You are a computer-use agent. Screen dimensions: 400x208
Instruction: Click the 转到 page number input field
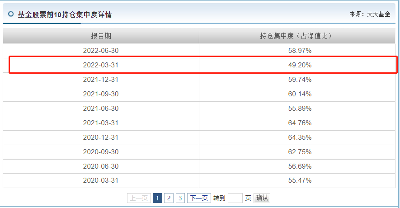[x=235, y=198]
